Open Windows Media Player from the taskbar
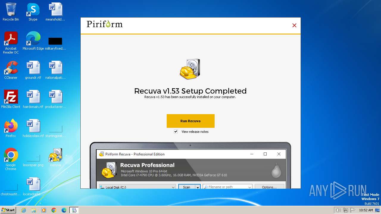This screenshot has height=214, width=381. pos(44,210)
